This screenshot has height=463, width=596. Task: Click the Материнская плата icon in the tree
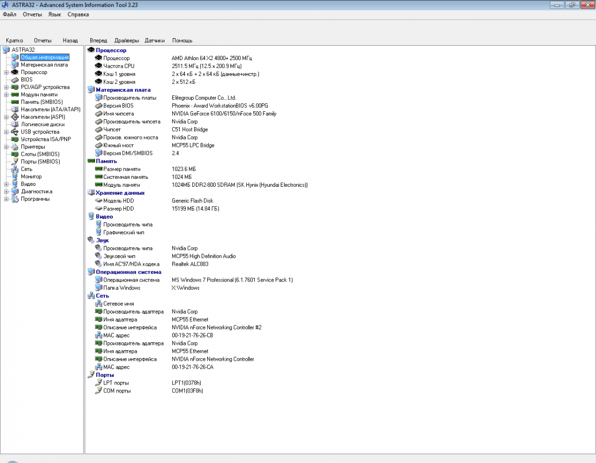15,65
